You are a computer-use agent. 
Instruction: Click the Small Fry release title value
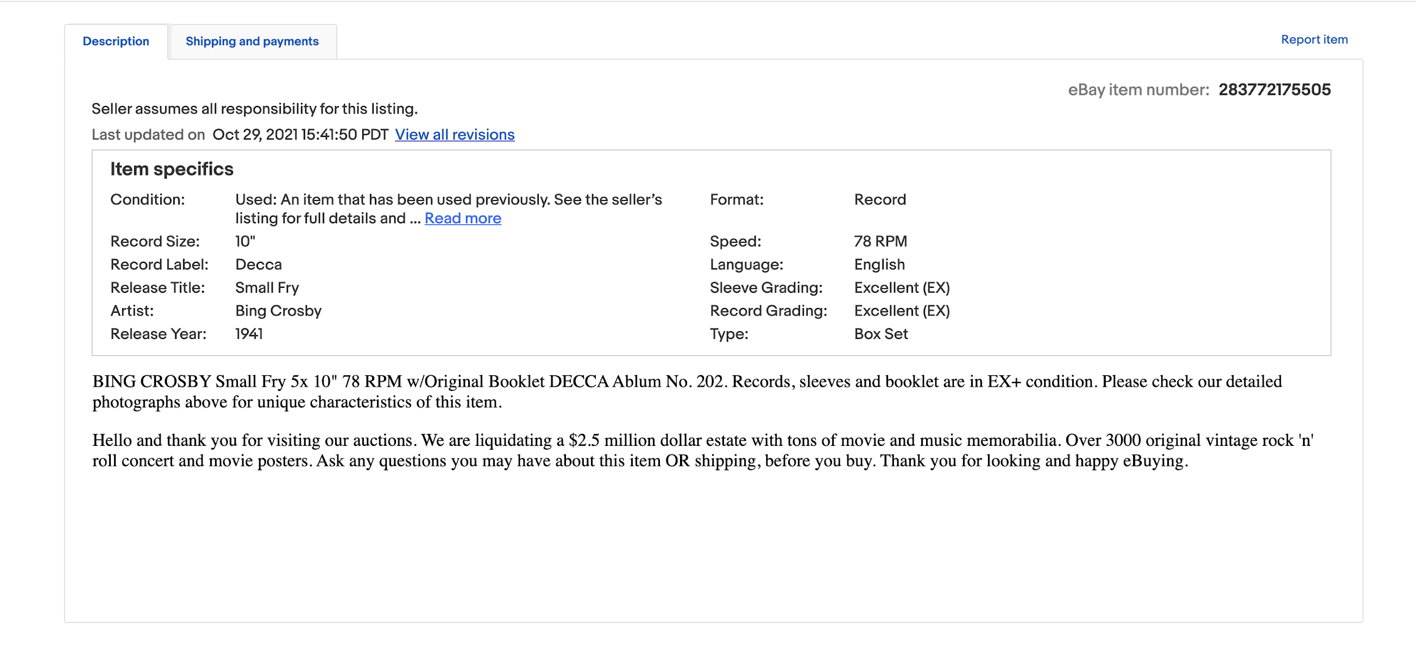tap(267, 287)
